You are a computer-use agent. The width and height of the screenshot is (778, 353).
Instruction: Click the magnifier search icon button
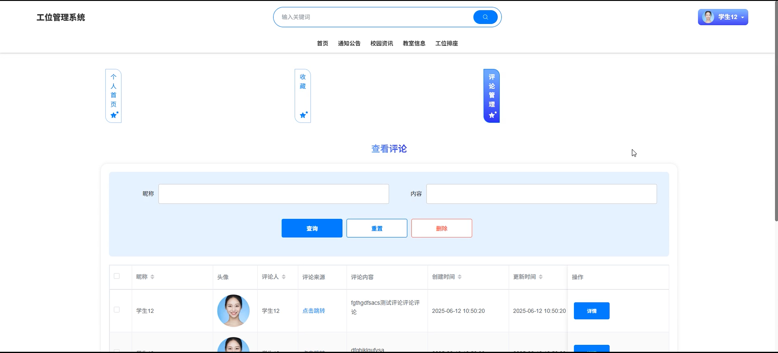tap(485, 17)
